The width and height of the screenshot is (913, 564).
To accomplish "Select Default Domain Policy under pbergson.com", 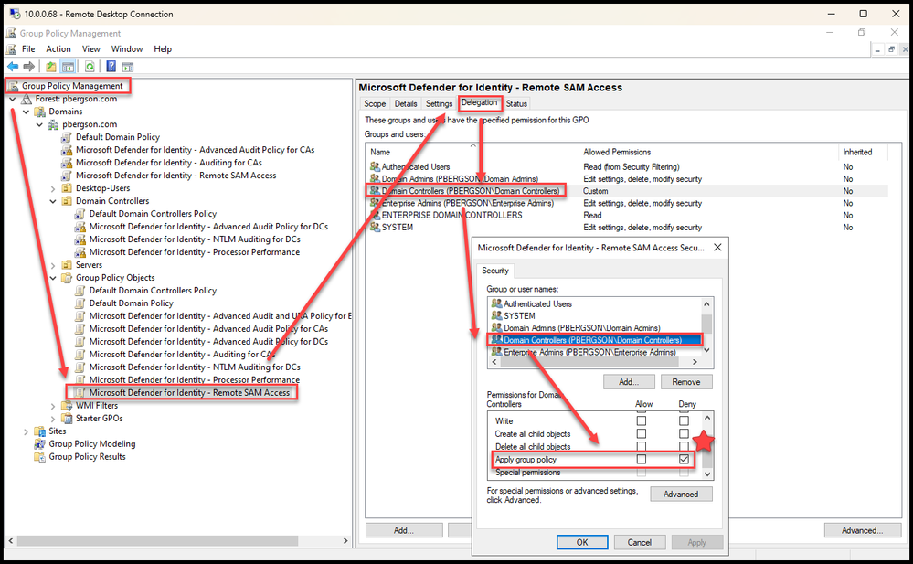I will 118,137.
